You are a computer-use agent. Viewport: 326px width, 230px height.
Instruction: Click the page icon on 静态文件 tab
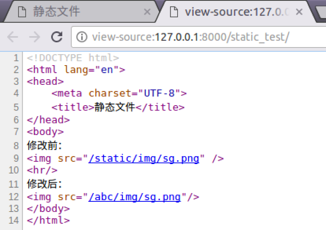[24, 12]
